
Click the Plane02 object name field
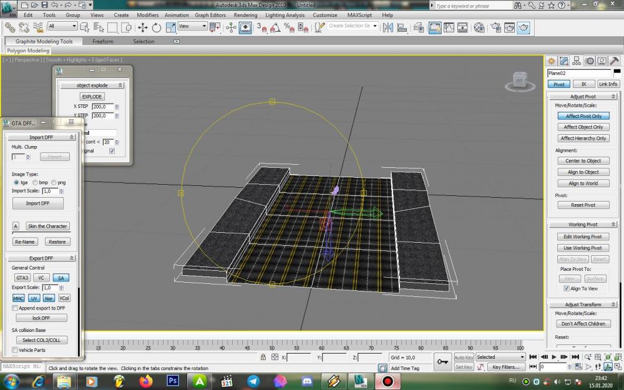pyautogui.click(x=579, y=73)
